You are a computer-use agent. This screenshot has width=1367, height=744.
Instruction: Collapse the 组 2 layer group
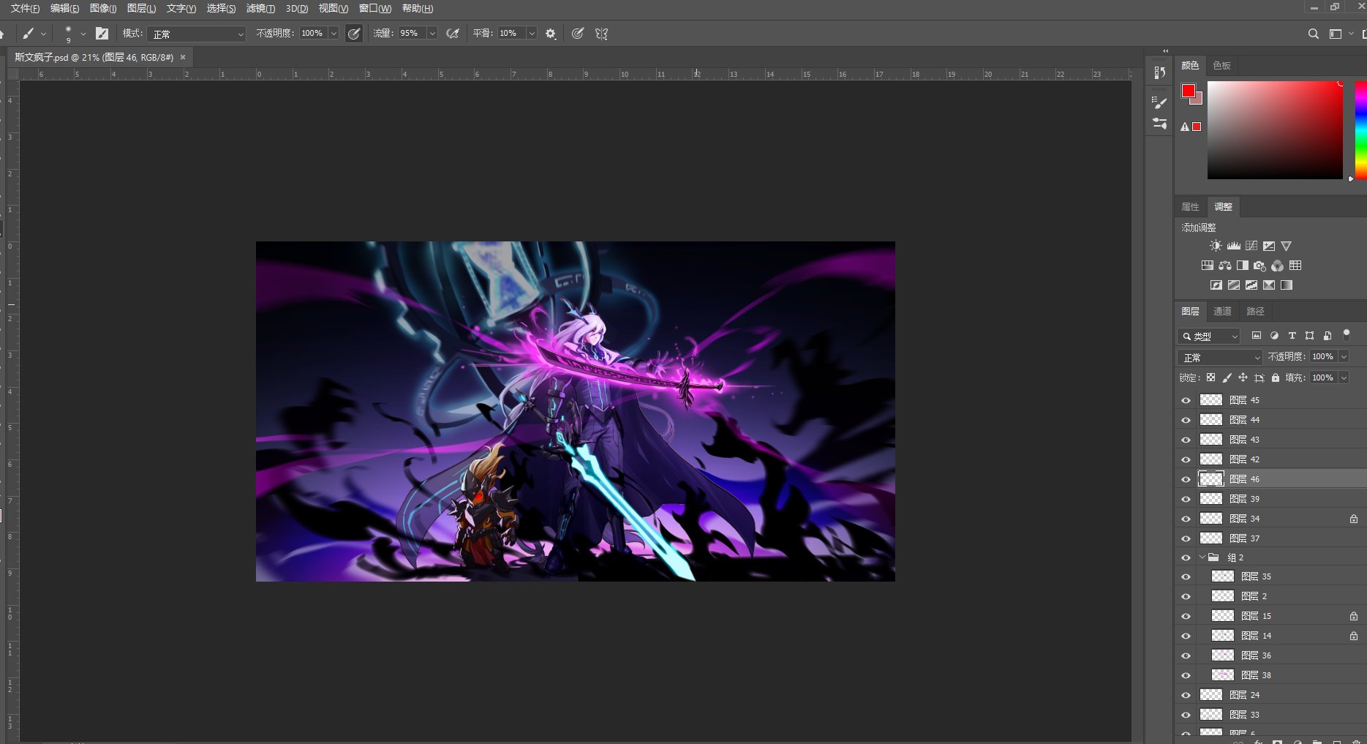click(x=1202, y=557)
